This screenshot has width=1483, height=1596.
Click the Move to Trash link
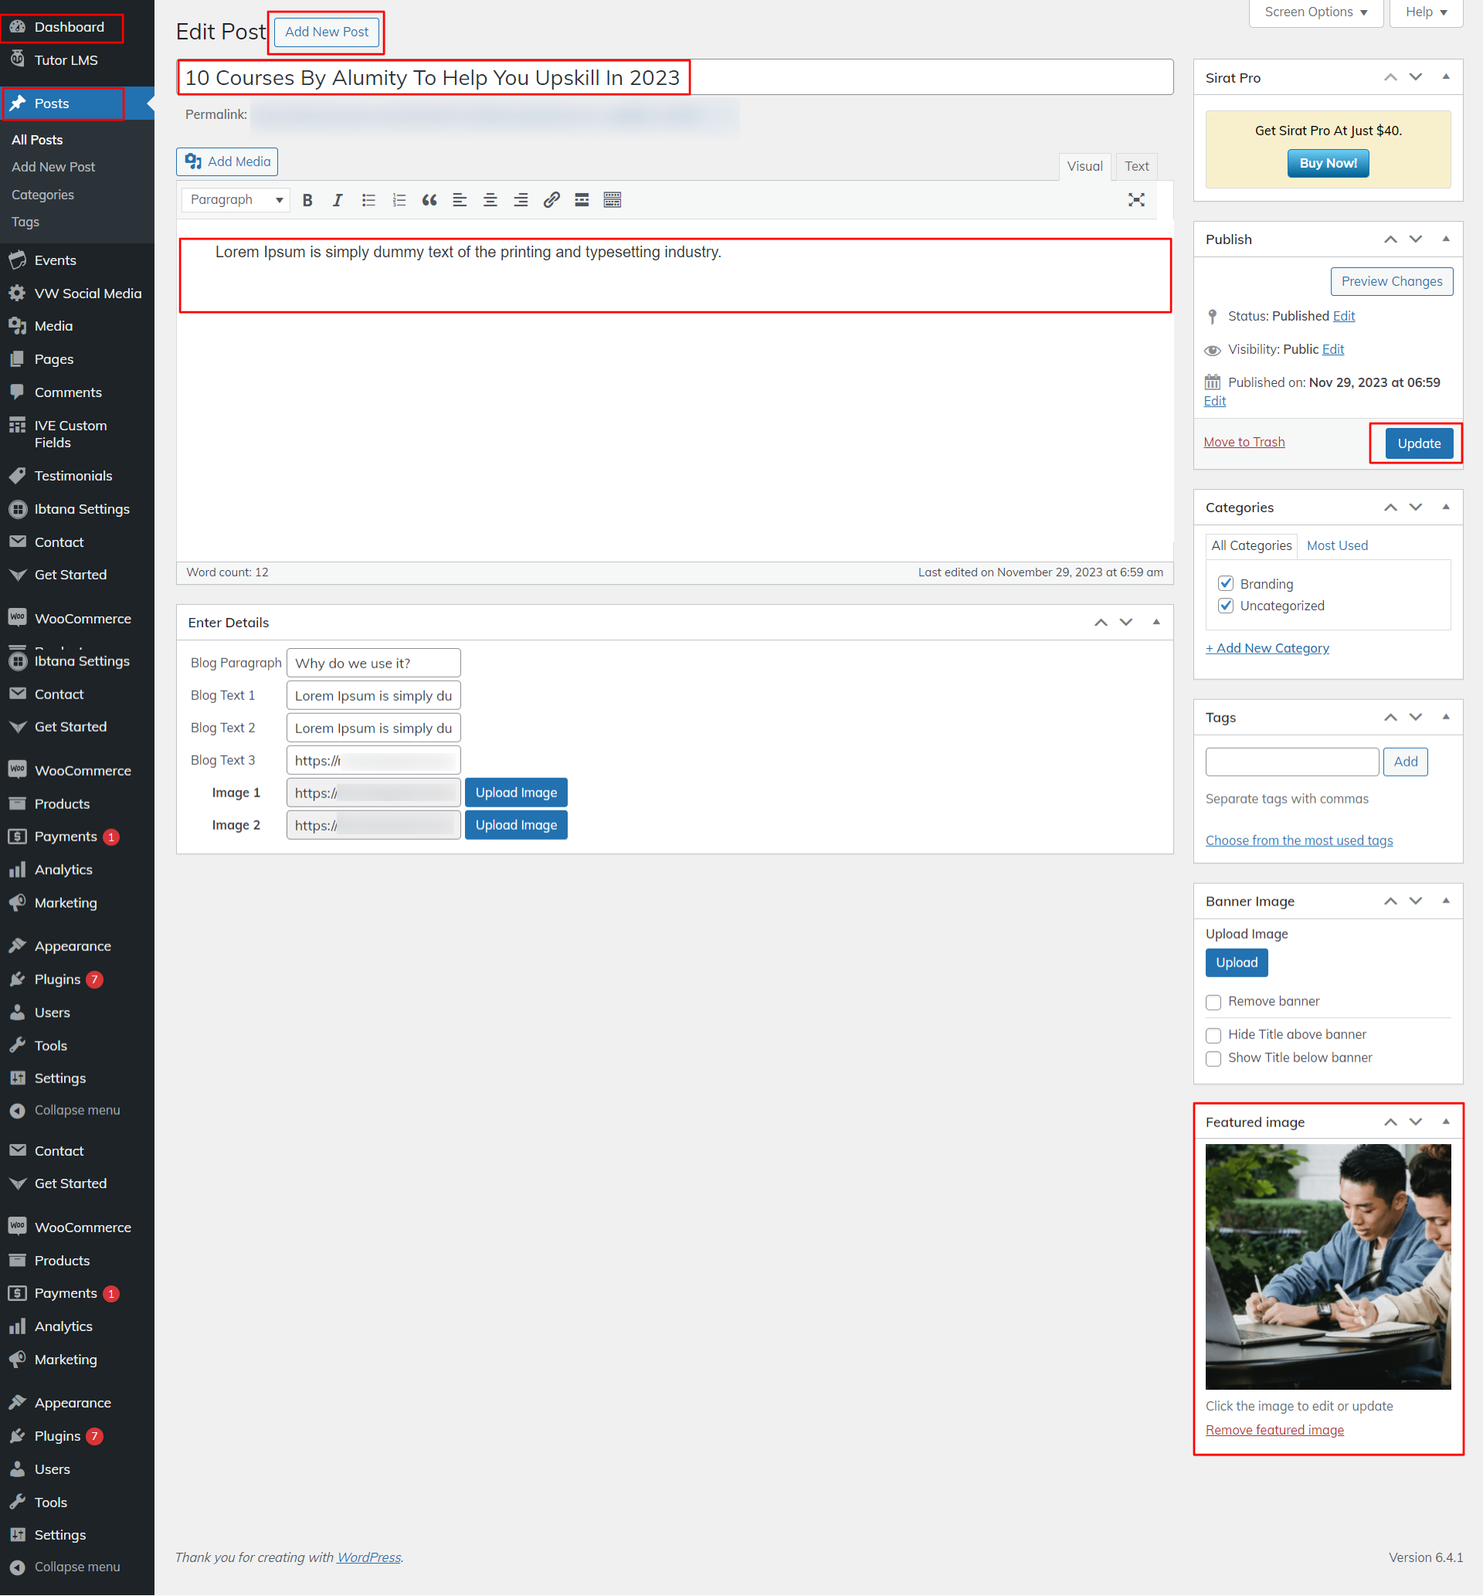pyautogui.click(x=1243, y=442)
